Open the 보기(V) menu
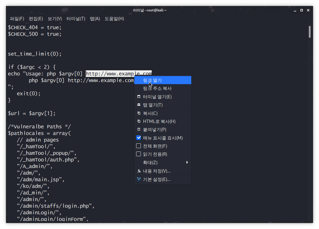Image resolution: width=319 pixels, height=229 pixels. click(x=55, y=19)
